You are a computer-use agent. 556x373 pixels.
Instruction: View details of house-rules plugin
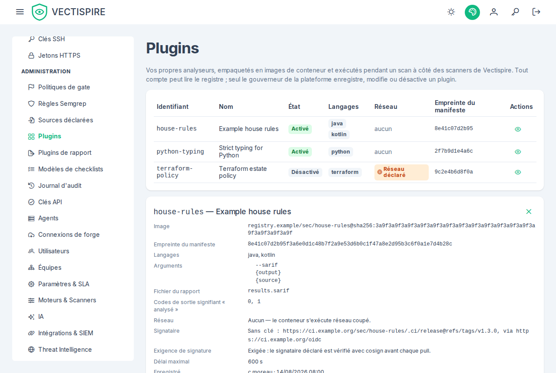pyautogui.click(x=518, y=129)
